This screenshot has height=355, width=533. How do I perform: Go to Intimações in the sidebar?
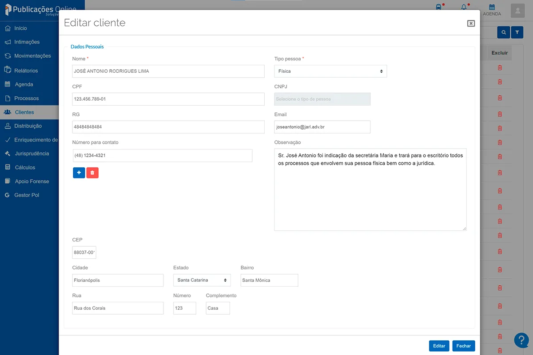[x=27, y=42]
